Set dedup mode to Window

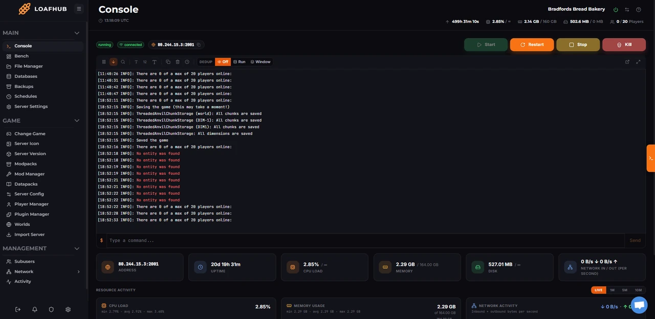(260, 62)
